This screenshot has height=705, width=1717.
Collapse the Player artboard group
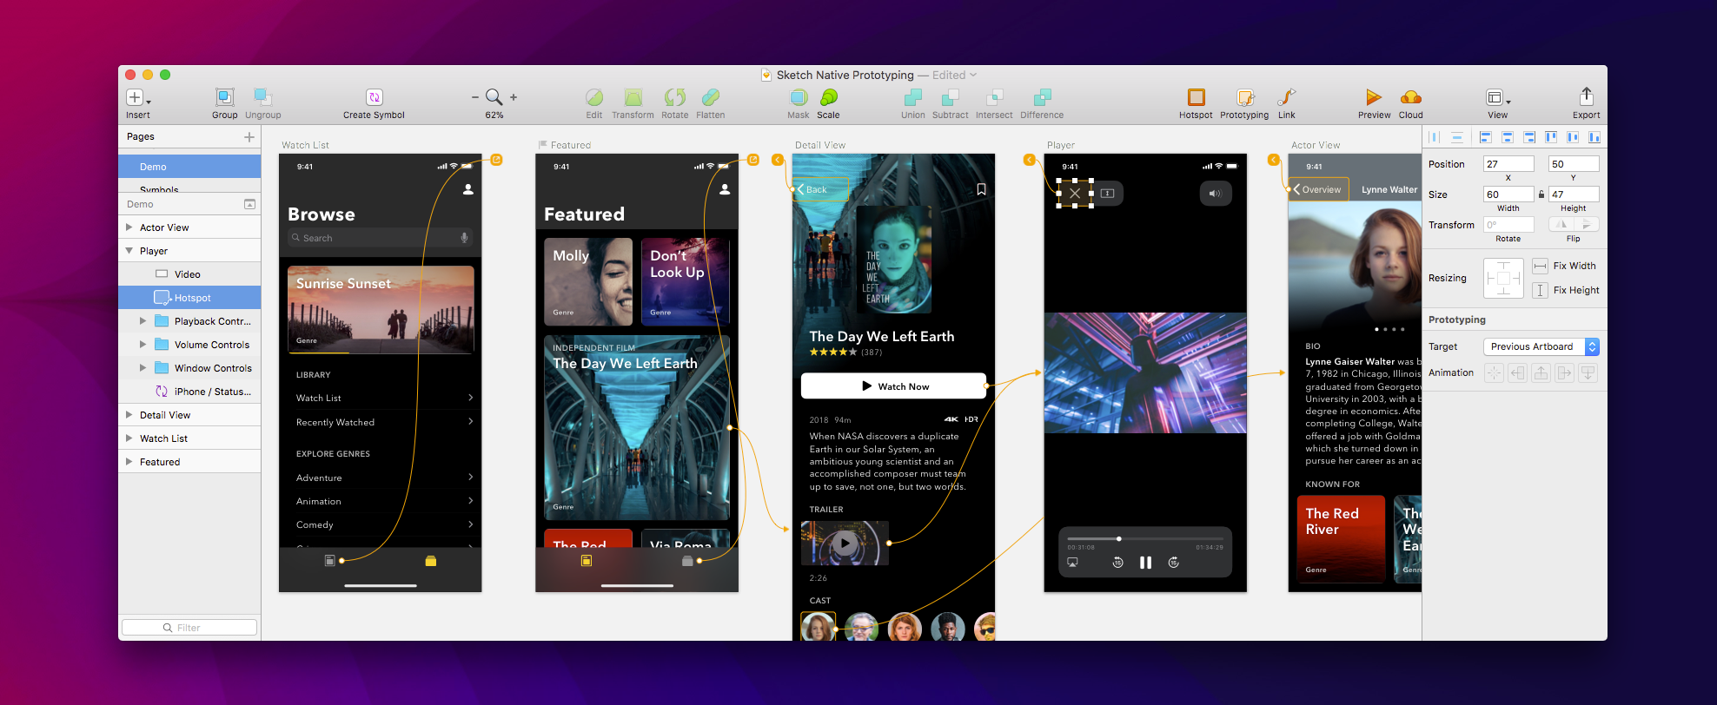[x=129, y=251]
